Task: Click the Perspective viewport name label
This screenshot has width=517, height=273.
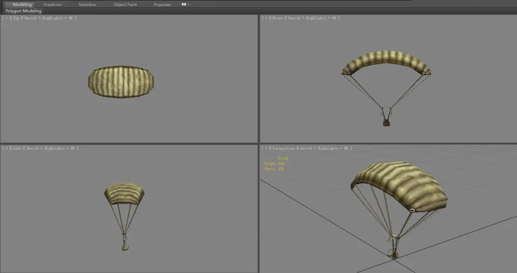Action: point(284,148)
